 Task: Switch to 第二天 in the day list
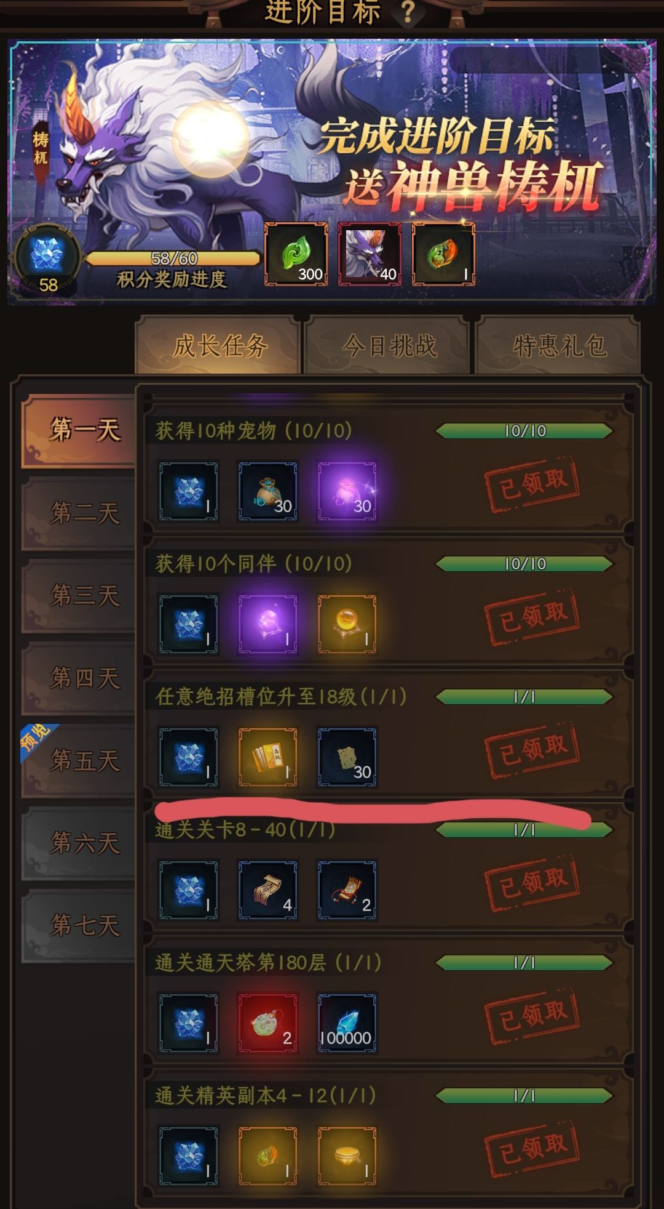[x=80, y=513]
